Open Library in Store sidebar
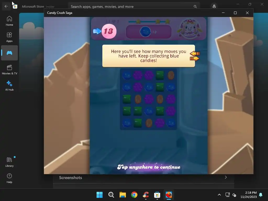 9,162
